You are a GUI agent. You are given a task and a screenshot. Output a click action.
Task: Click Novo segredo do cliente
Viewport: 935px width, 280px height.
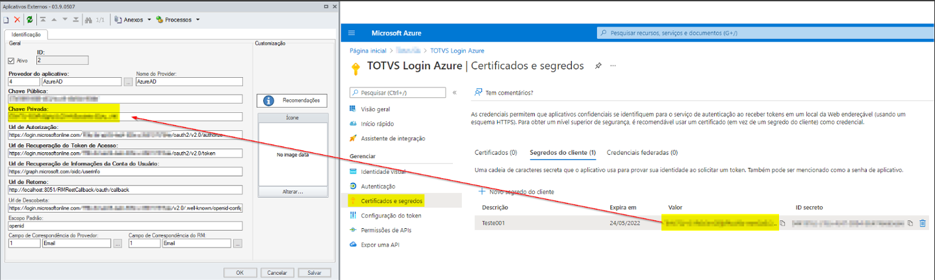coord(516,192)
